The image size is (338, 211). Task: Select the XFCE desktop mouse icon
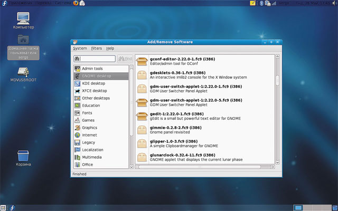click(x=78, y=91)
